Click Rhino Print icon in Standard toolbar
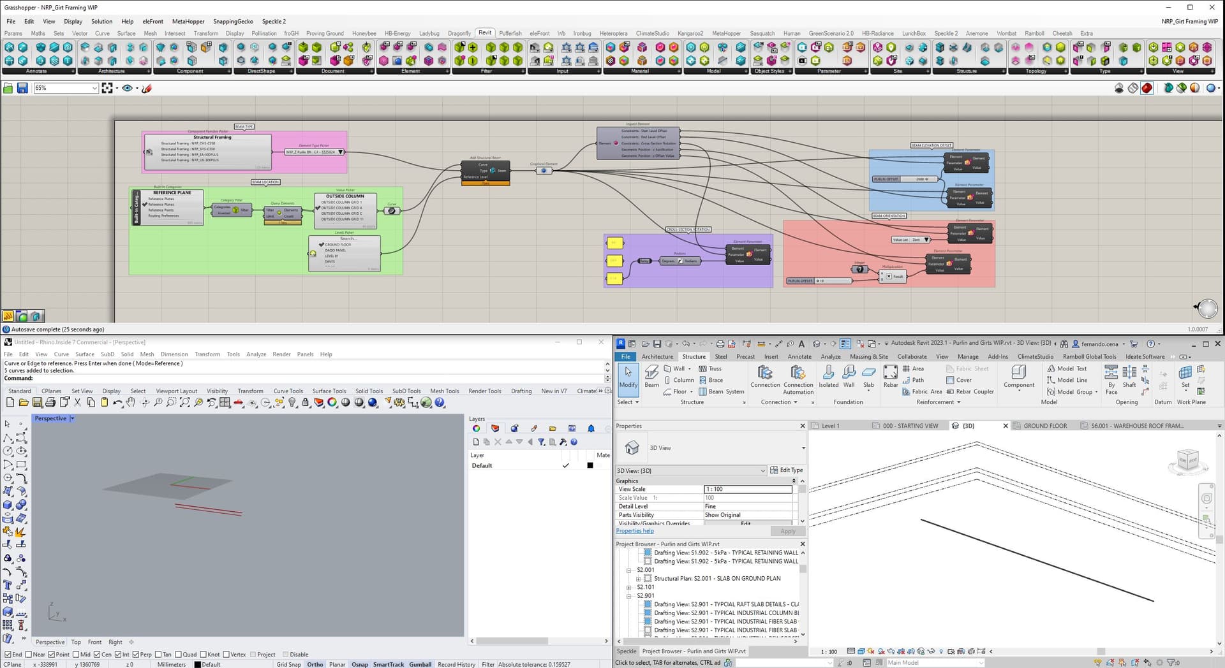The image size is (1225, 668). pyautogui.click(x=50, y=402)
